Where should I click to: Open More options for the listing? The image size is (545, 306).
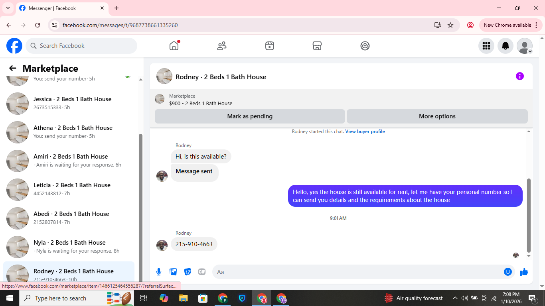coord(437,116)
